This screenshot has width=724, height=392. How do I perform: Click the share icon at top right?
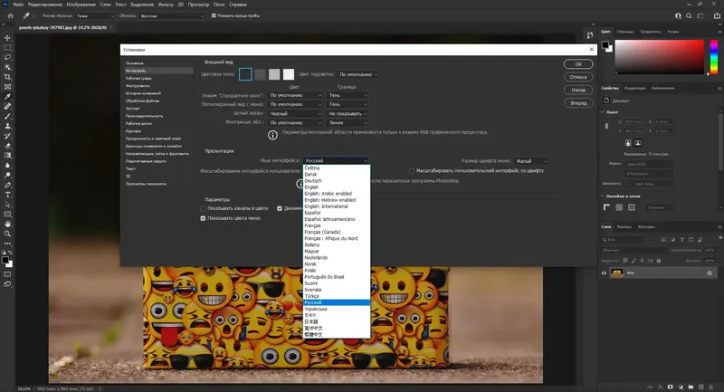(x=717, y=15)
